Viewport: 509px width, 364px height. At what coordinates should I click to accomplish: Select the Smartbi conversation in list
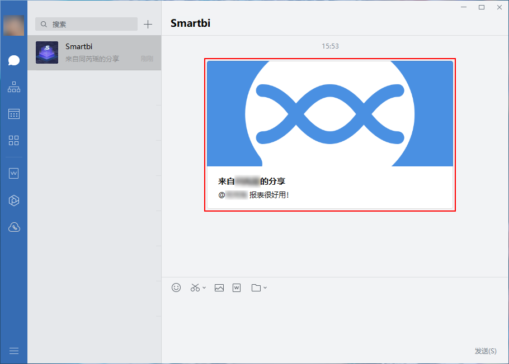(x=94, y=52)
